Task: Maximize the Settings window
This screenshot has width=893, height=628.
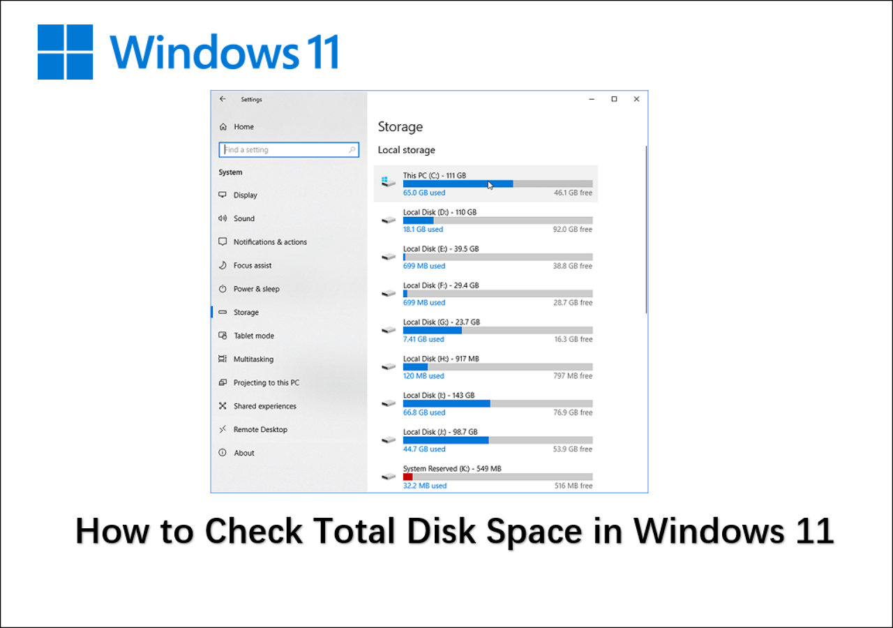Action: pos(614,99)
